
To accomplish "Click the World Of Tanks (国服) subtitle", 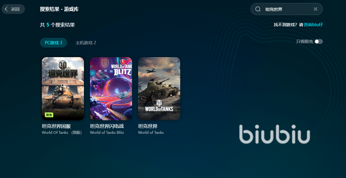I will [x=62, y=133].
